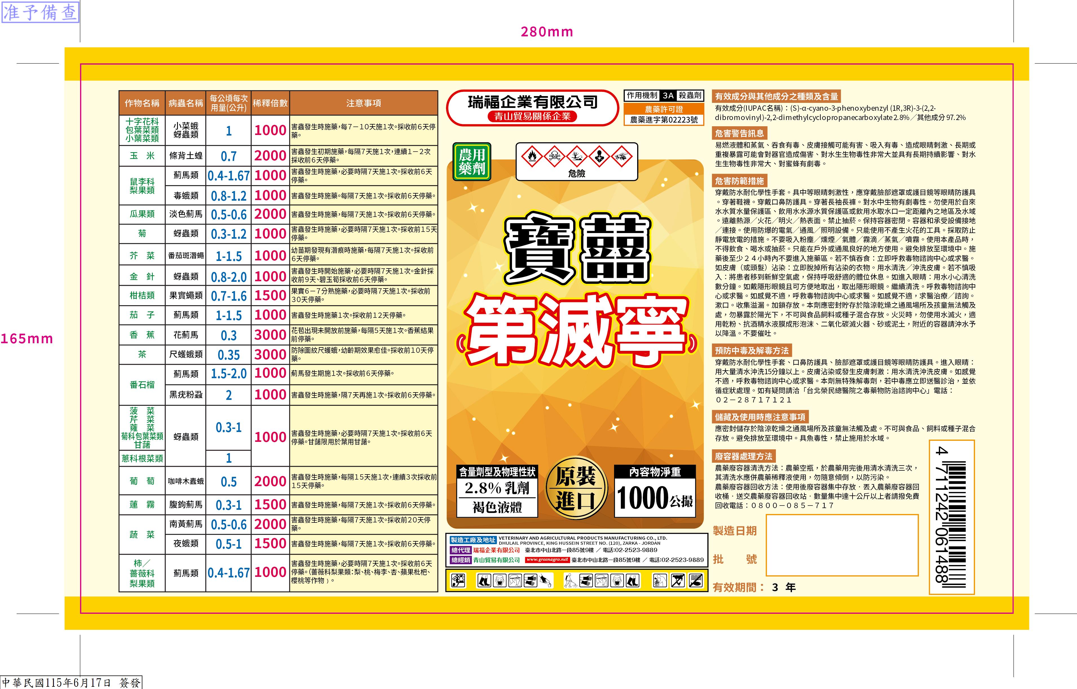
Task: Select the 番石榴 crop cell
Action: coord(142,385)
